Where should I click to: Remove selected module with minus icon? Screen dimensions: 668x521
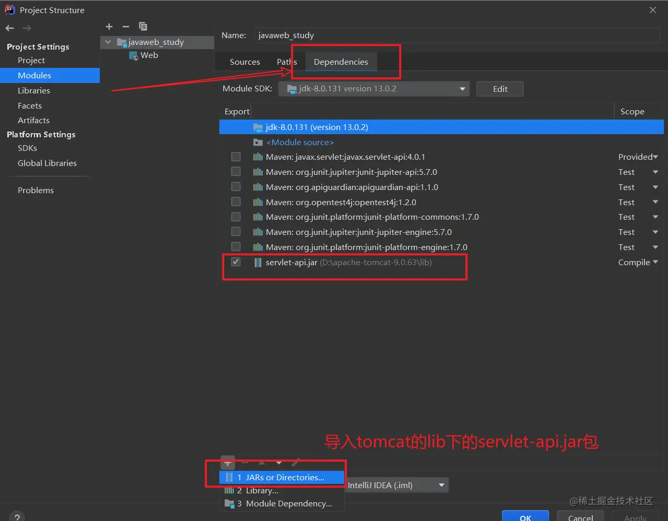(126, 27)
